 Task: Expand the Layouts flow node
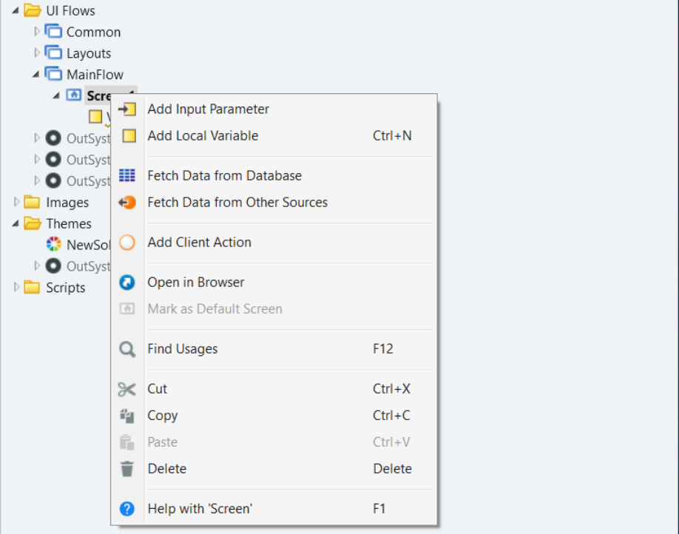pyautogui.click(x=37, y=53)
